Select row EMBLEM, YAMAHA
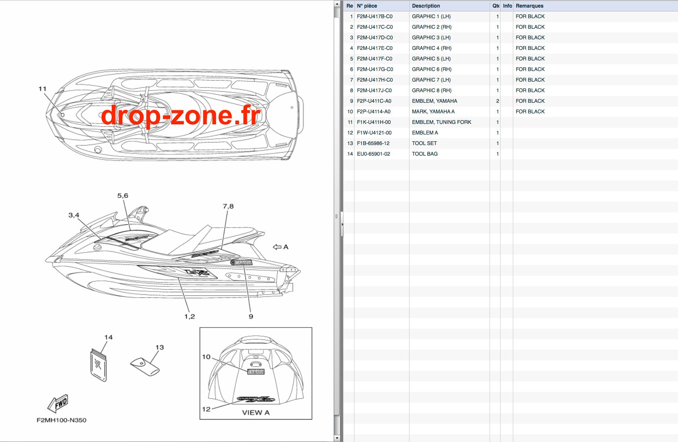678x442 pixels. (x=511, y=101)
